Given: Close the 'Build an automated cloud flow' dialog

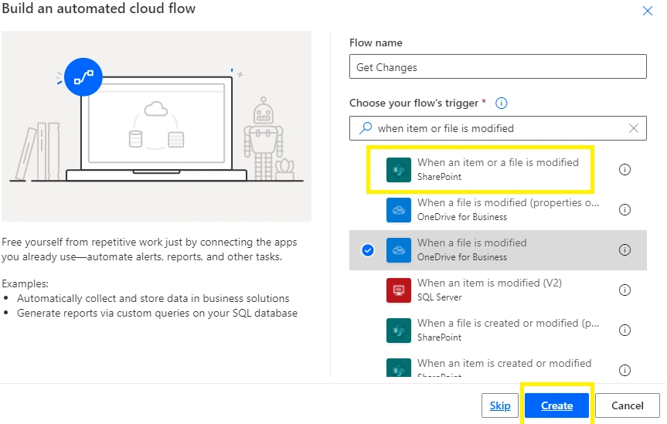Looking at the screenshot, I should click(648, 11).
